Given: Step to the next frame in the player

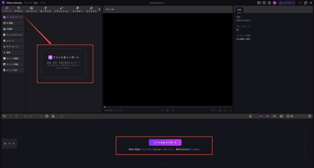Looking at the screenshot, I should (173, 110).
